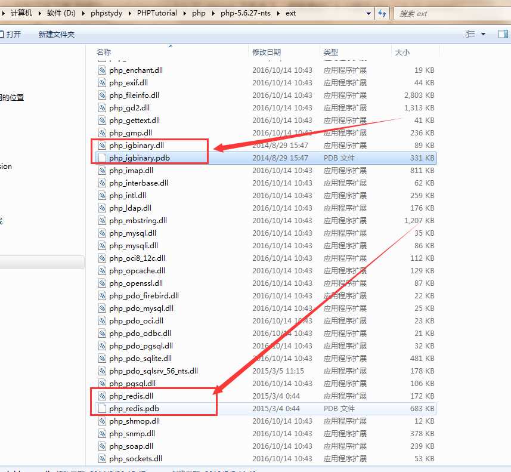Select the php_soap.dll file name
The width and height of the screenshot is (511, 472).
tap(131, 446)
